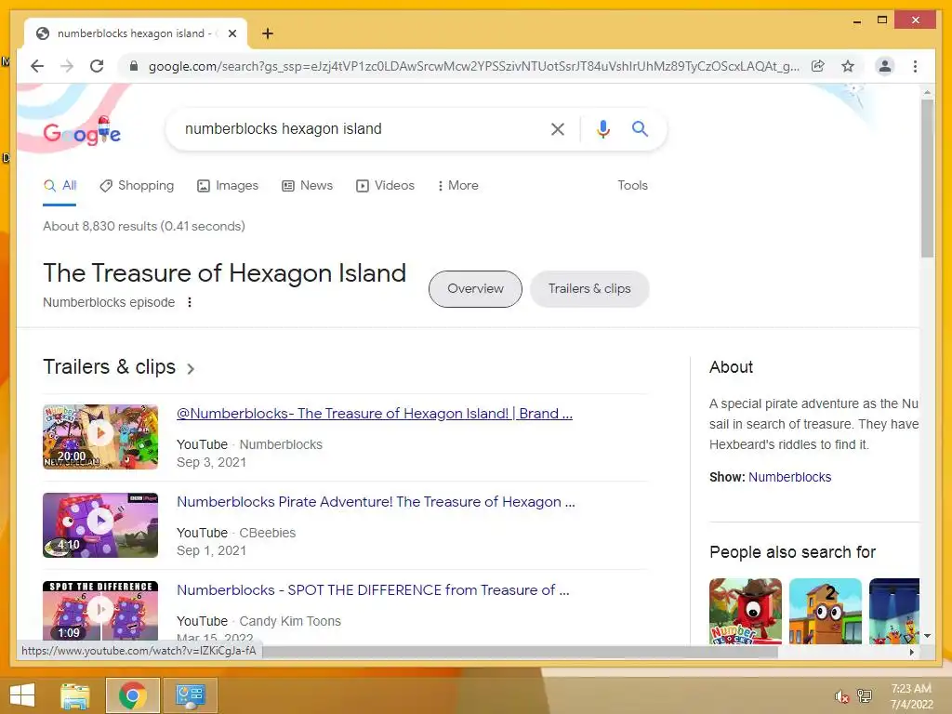Click the vertical scrollbar thumb

(x=927, y=178)
